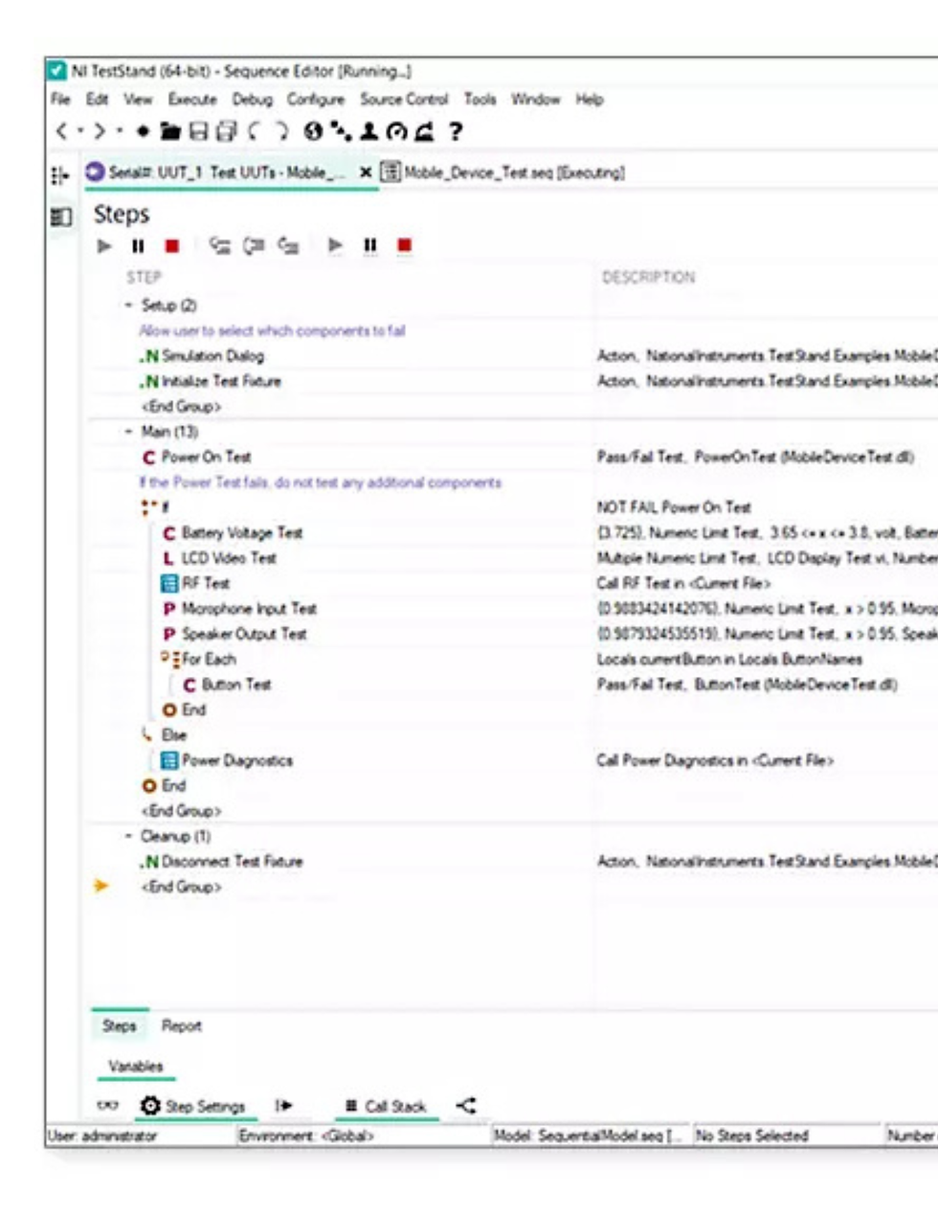Click the glasses watch view icon
Screen dimensions: 938x1215
tap(107, 1106)
